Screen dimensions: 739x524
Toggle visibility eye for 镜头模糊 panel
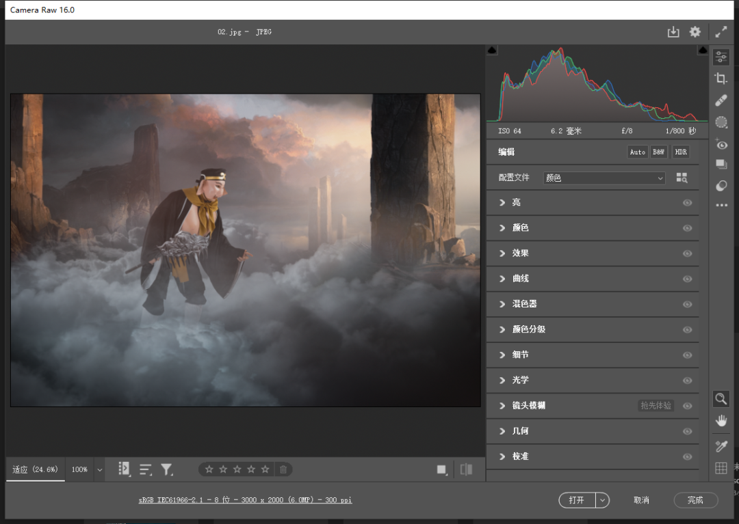point(688,406)
